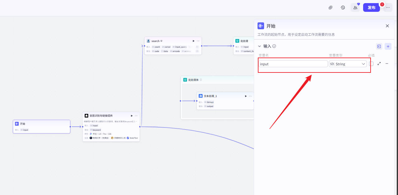Select the code output in search node
The image size is (398, 195).
[156, 51]
